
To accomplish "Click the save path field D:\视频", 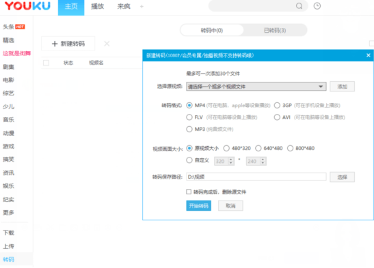I will pyautogui.click(x=256, y=177).
